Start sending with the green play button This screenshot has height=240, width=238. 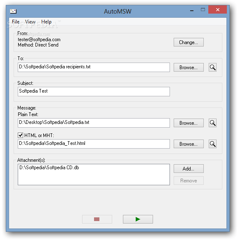click(x=138, y=219)
